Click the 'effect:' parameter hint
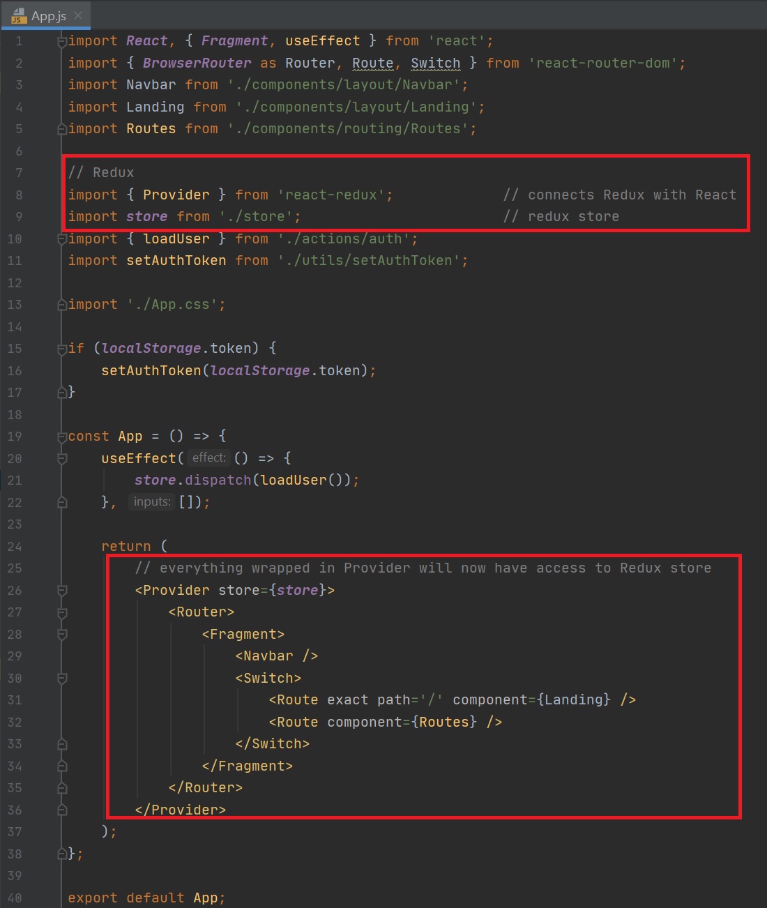This screenshot has height=908, width=767. (x=208, y=458)
